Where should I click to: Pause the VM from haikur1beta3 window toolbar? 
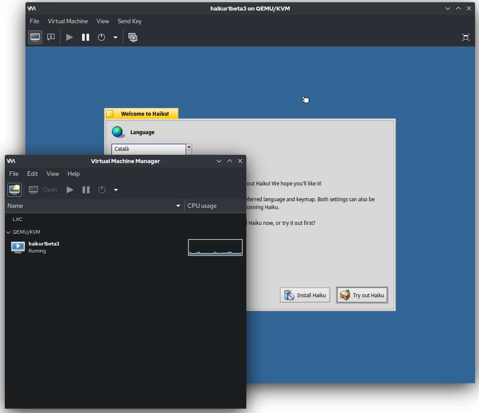[x=86, y=38]
